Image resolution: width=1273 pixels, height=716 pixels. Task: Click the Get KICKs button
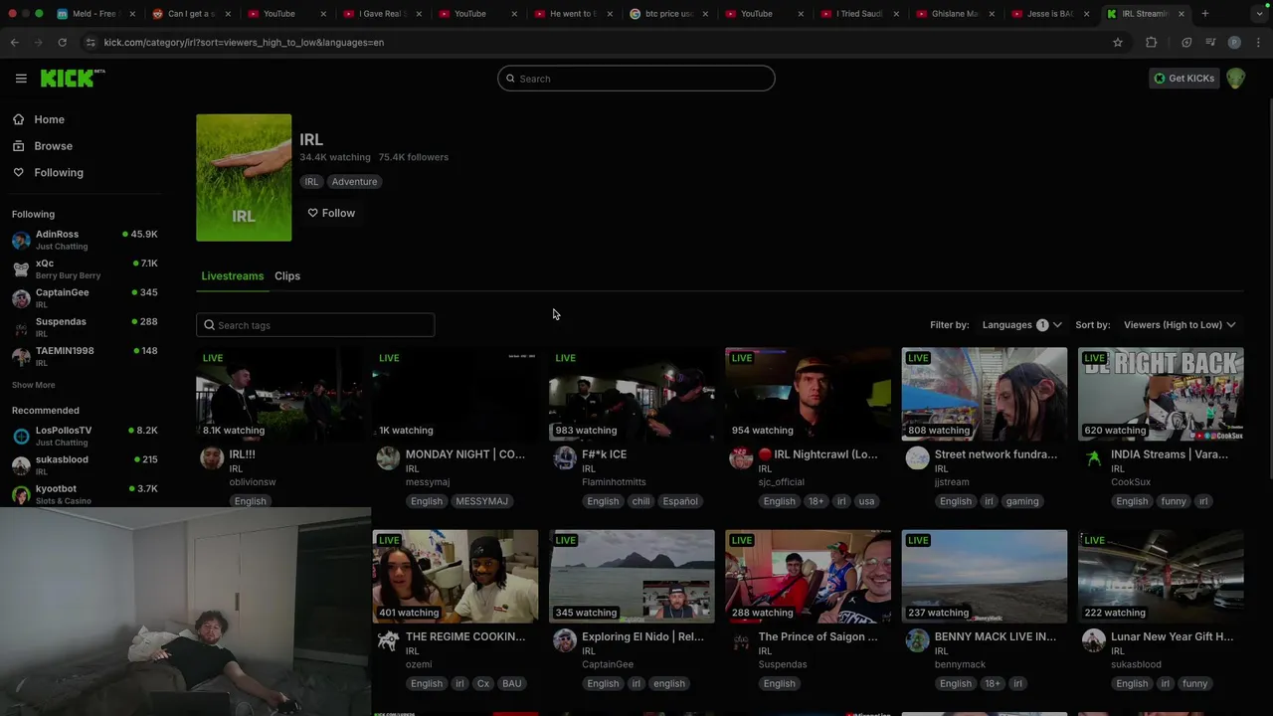coord(1183,79)
